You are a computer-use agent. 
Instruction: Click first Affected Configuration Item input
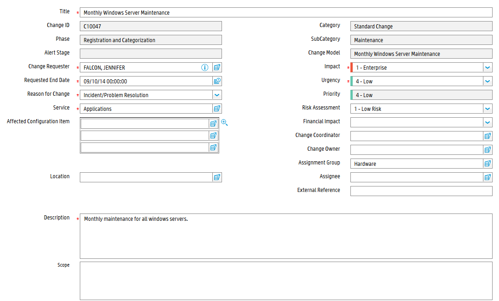[x=145, y=123]
